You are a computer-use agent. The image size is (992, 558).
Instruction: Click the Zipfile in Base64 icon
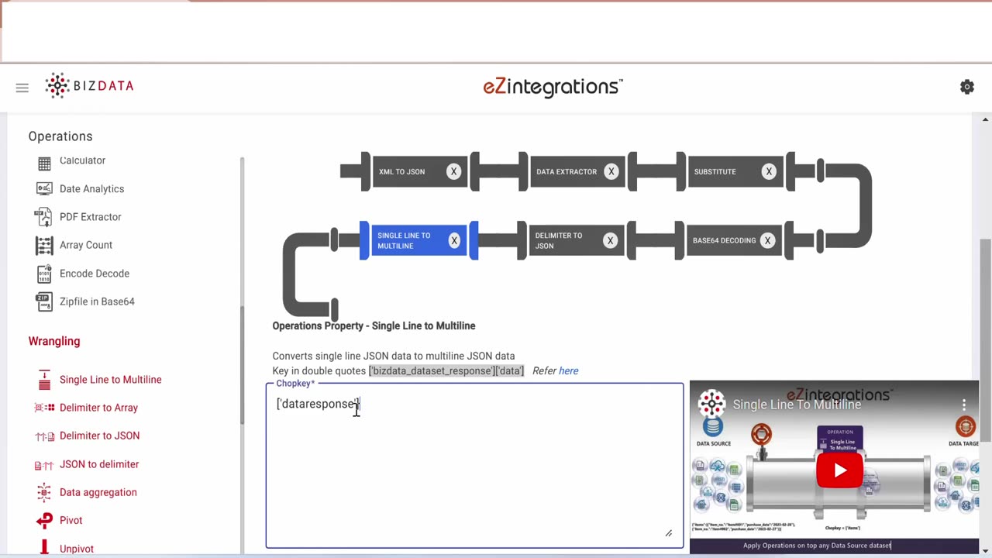pos(44,301)
